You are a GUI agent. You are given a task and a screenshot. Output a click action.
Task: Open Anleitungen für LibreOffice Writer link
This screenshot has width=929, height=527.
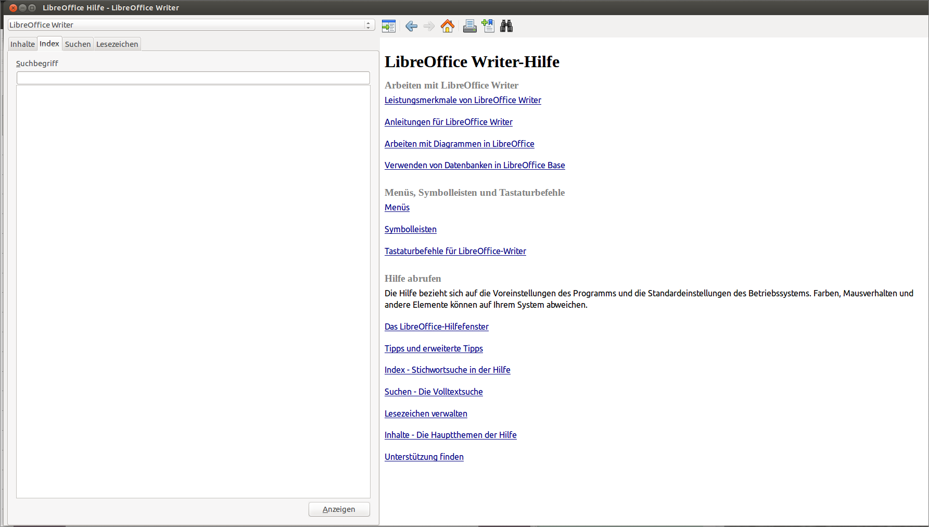point(449,122)
